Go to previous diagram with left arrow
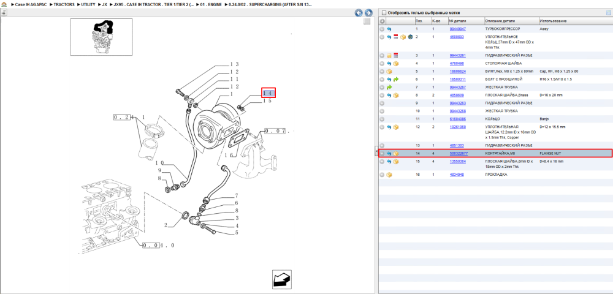The width and height of the screenshot is (613, 294). [359, 13]
